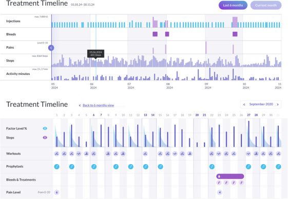Click the bleed drop icon in purple bar
Screen dimensions: 288x199
click(x=219, y=176)
